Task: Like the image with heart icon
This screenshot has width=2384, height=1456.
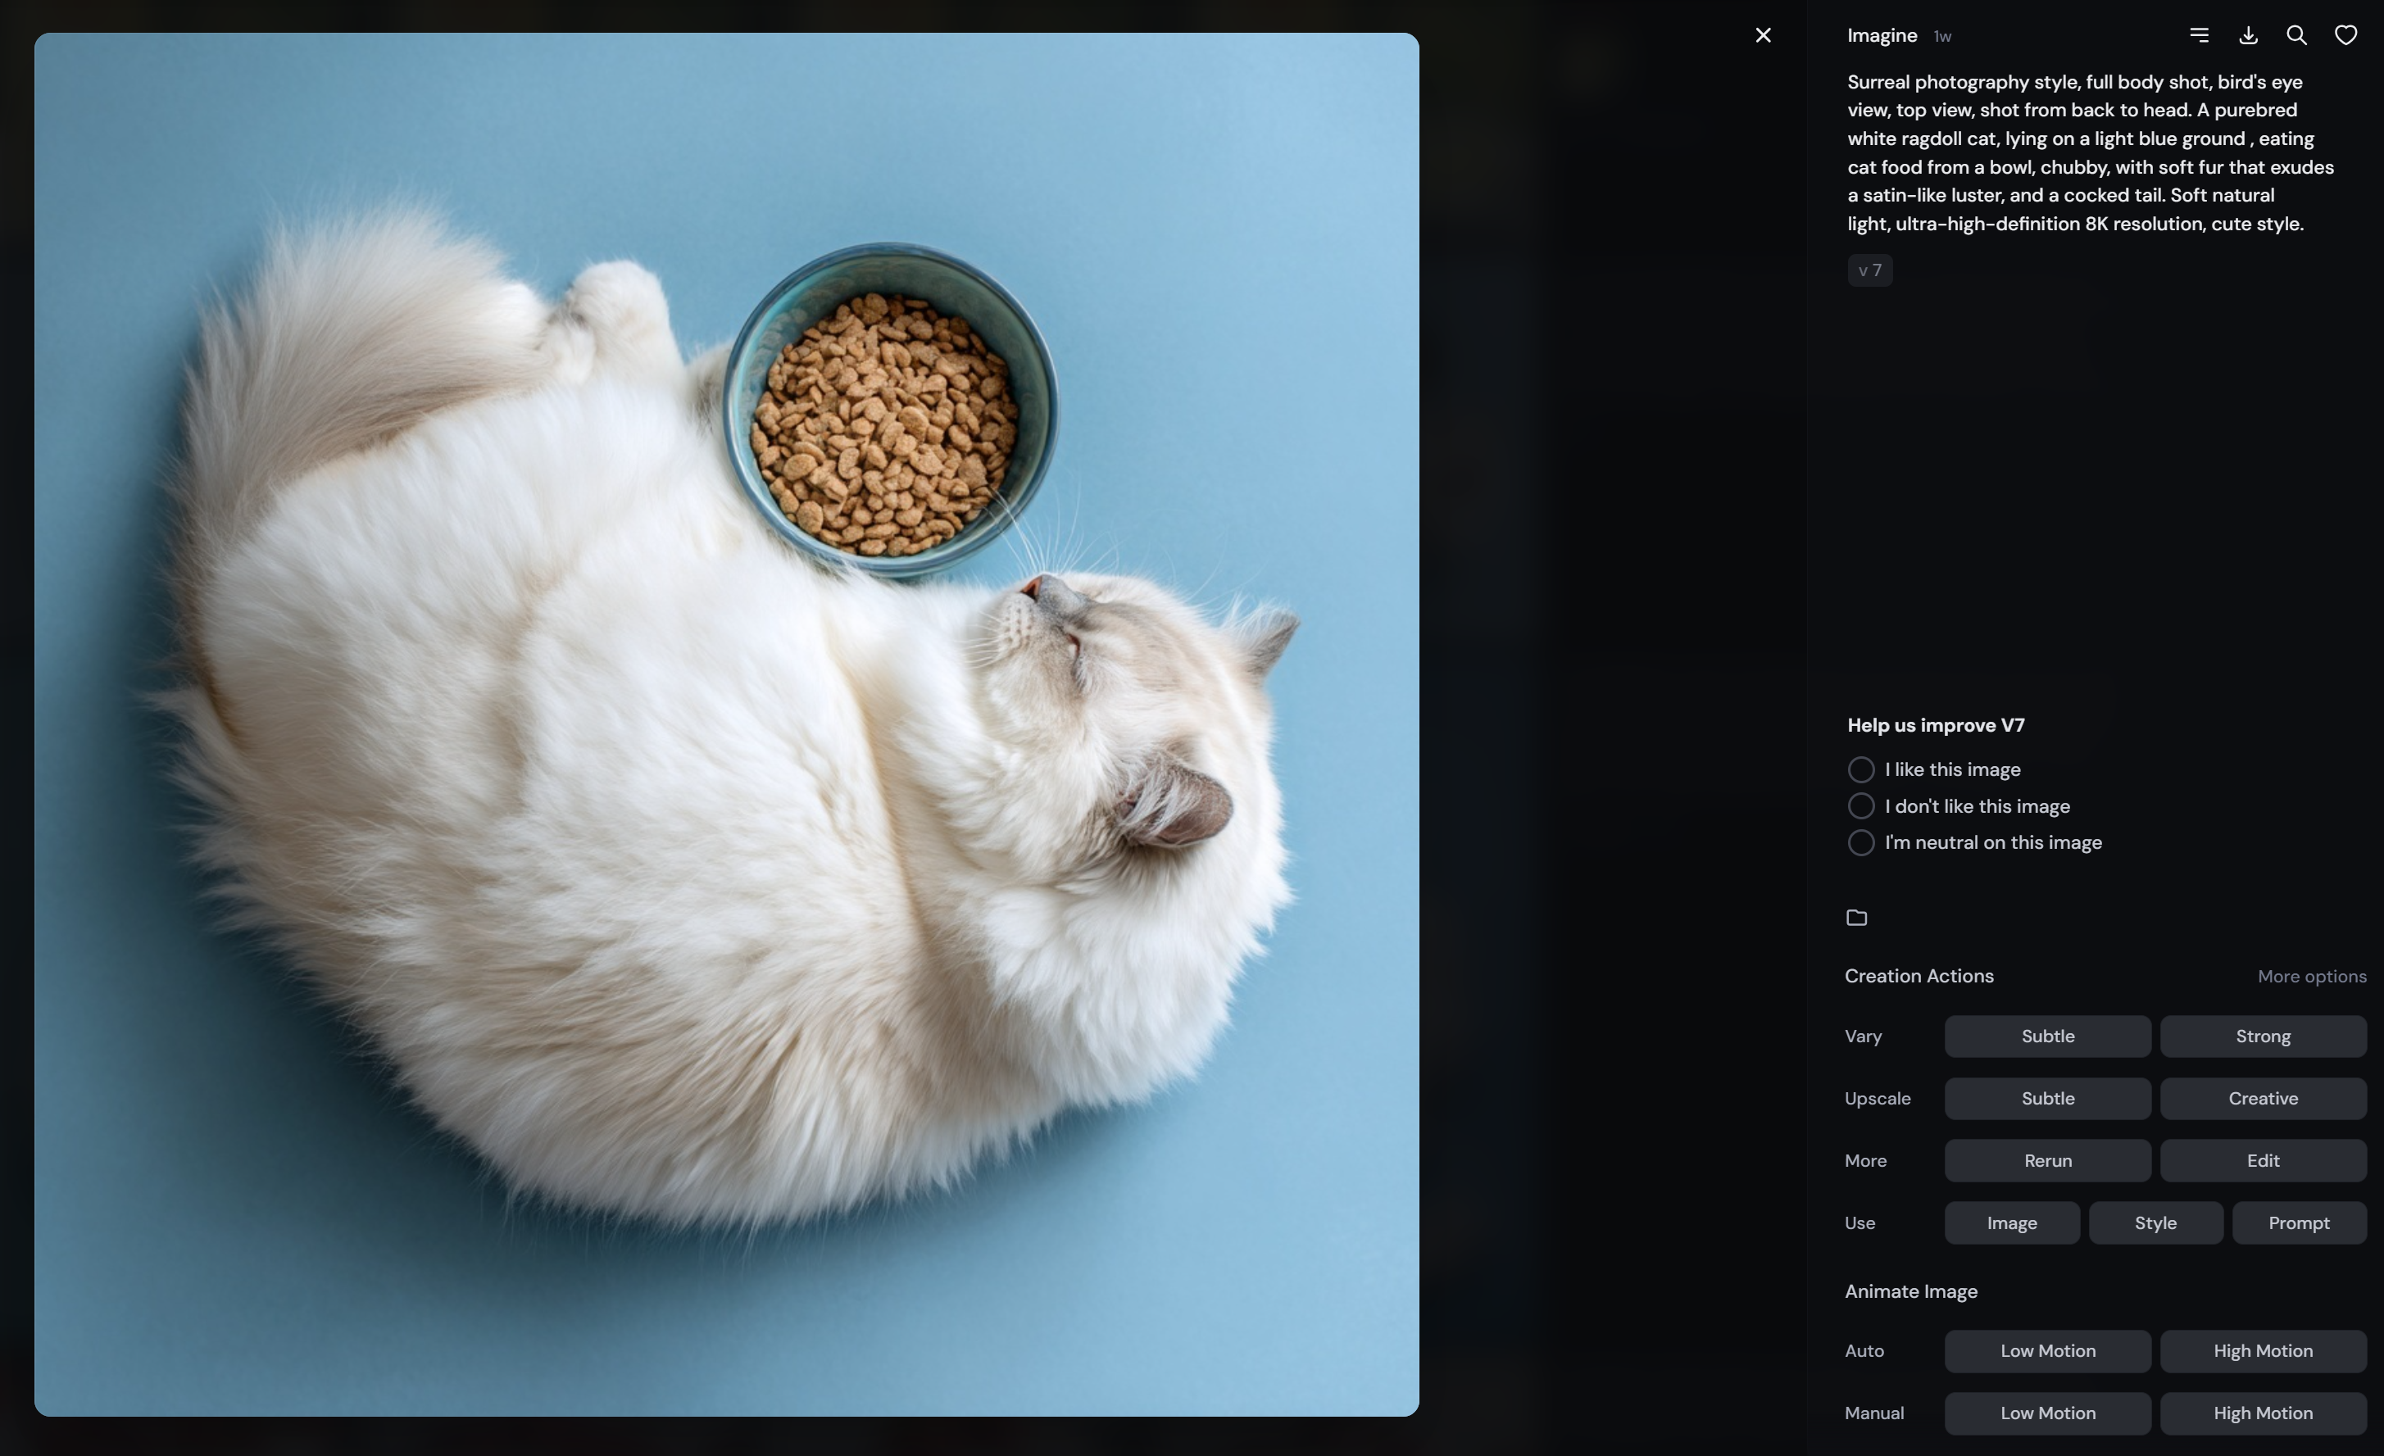Action: (2345, 36)
